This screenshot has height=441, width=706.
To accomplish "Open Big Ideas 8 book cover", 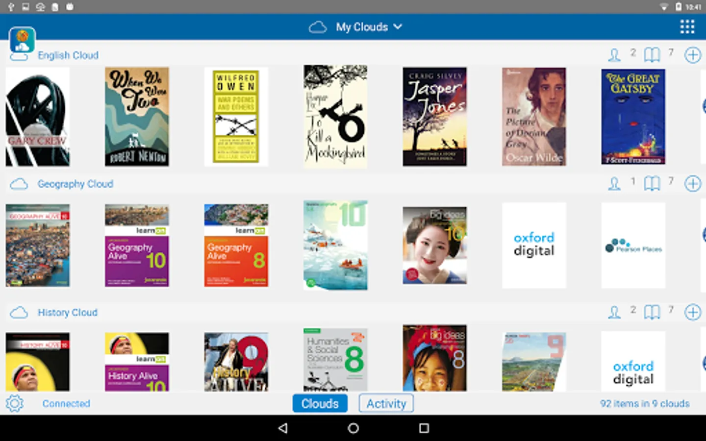I will [x=435, y=358].
